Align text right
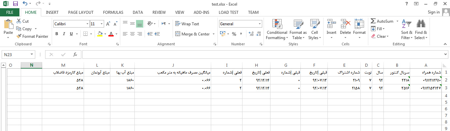 click(x=139, y=34)
